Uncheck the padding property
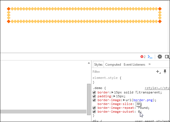The width and height of the screenshot is (170, 122). click(94, 96)
